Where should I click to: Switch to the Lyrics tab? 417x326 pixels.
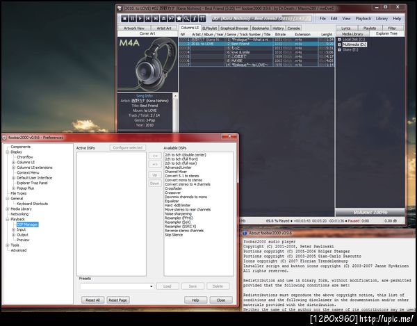[345, 28]
